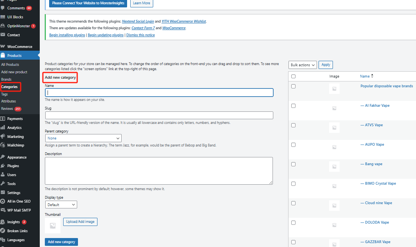Image resolution: width=416 pixels, height=247 pixels.
Task: Click the Users person icon
Action: click(x=3, y=175)
